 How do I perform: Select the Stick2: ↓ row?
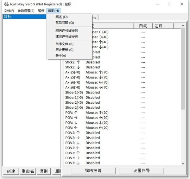[x=122, y=67]
